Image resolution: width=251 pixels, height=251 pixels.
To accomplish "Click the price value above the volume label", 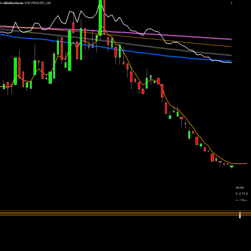I will (239, 188).
